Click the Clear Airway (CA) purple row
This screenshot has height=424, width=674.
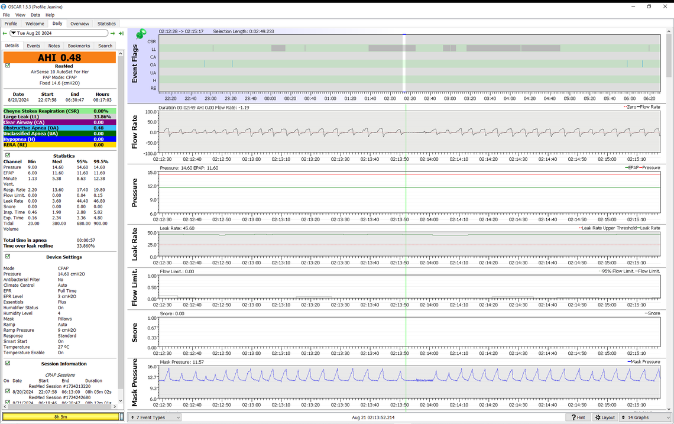click(x=60, y=122)
